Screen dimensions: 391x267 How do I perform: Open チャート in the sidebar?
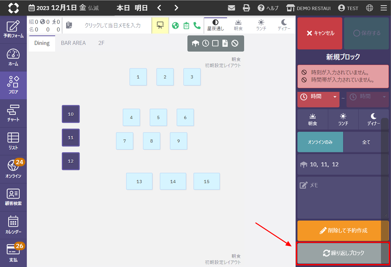(13, 113)
